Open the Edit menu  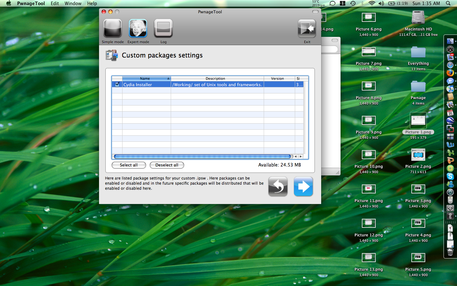pos(55,3)
